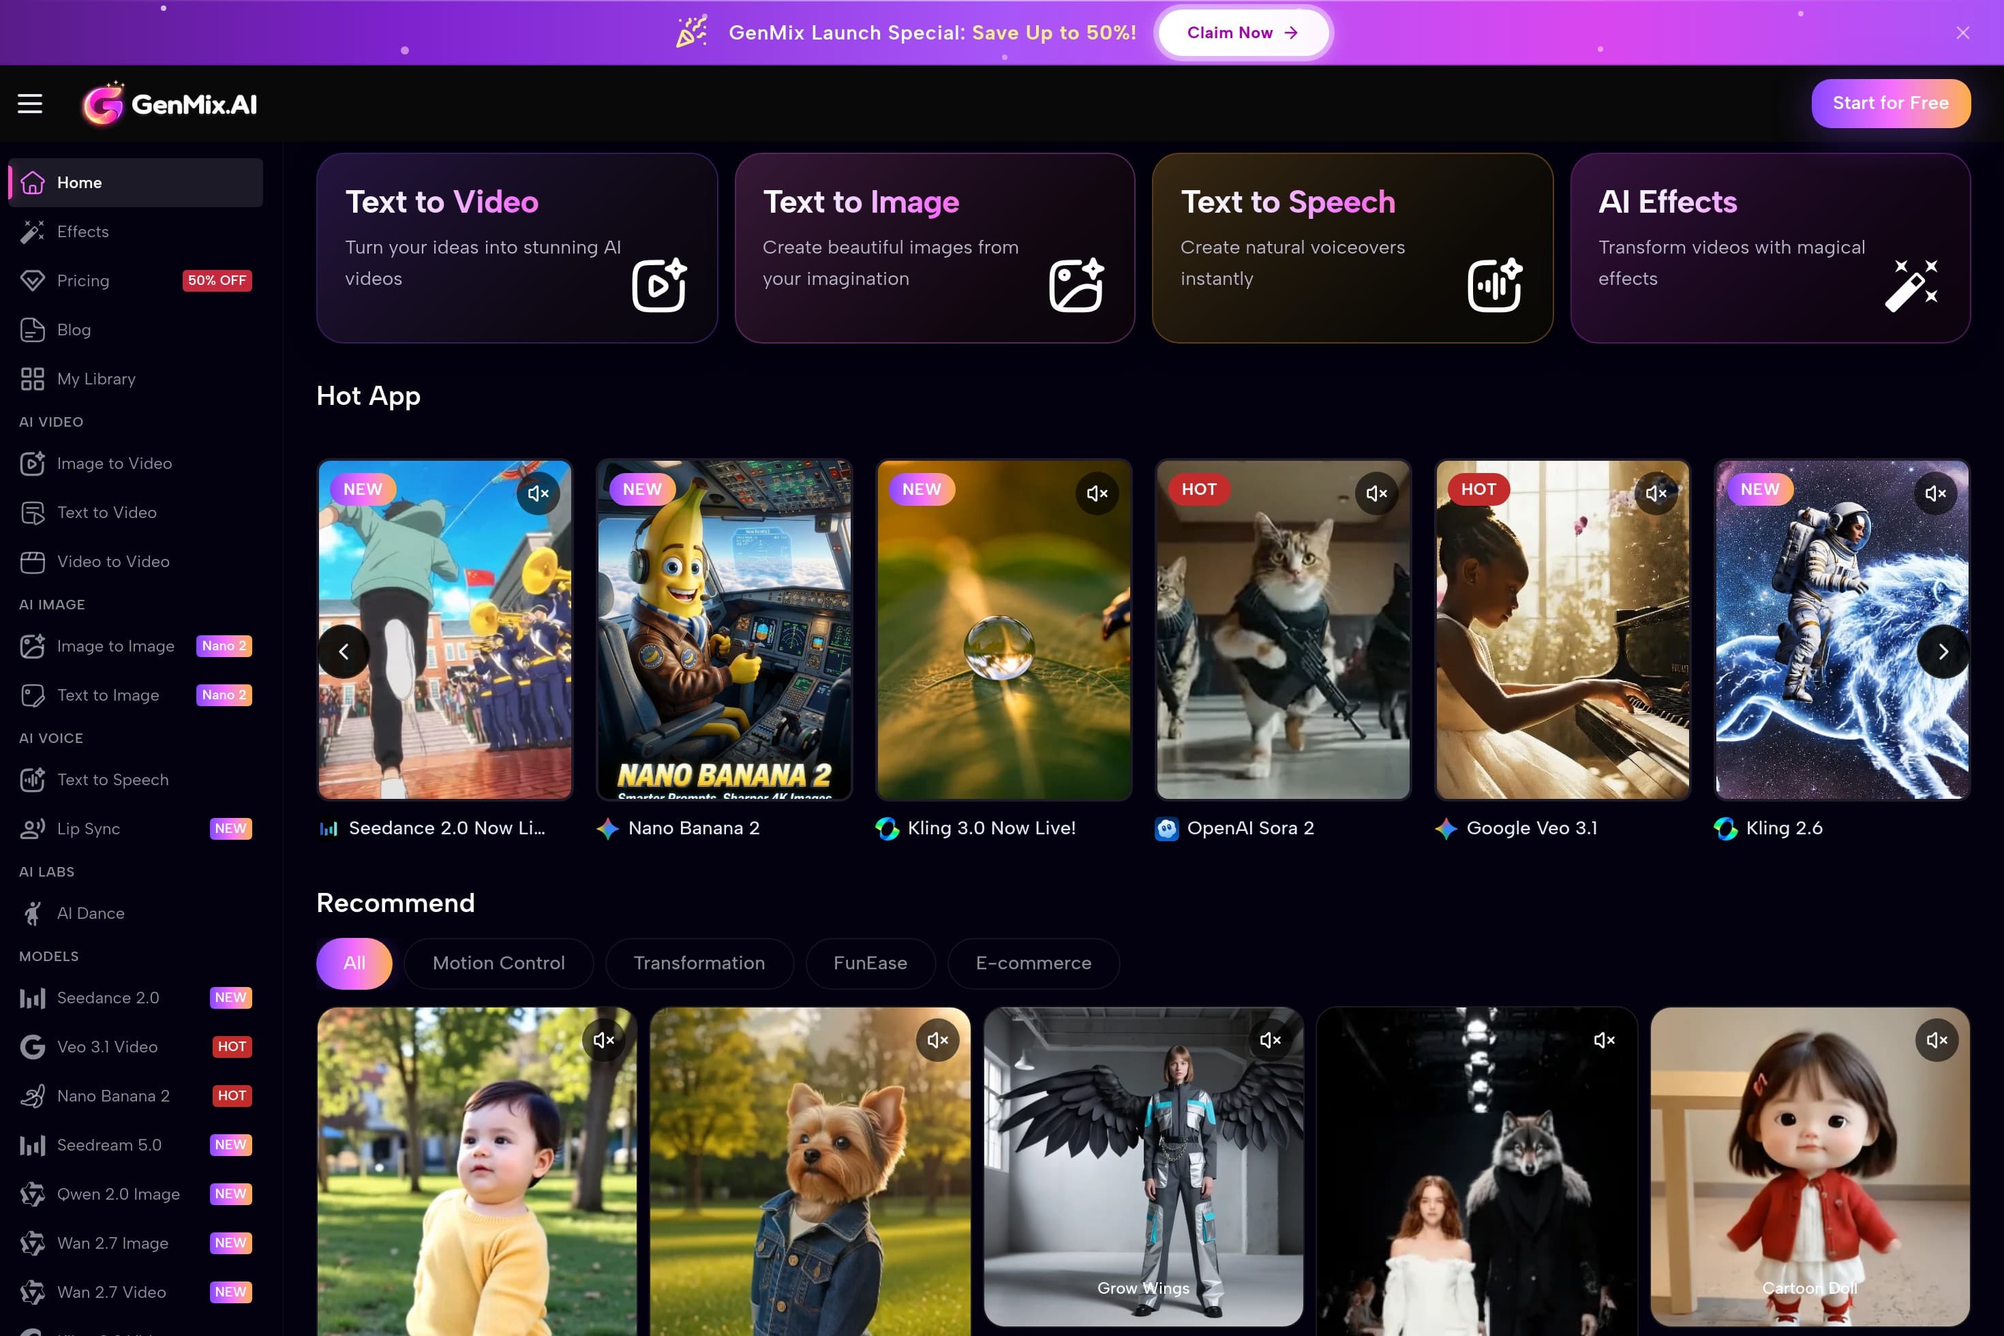Click the Text to Speech sidebar icon
Image resolution: width=2004 pixels, height=1336 pixels.
[33, 780]
